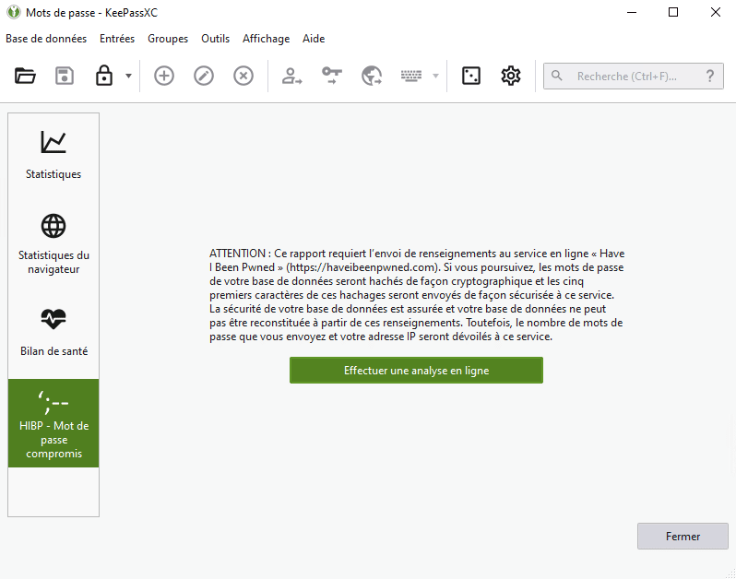Open database folder icon in toolbar
This screenshot has height=579, width=736.
(25, 76)
